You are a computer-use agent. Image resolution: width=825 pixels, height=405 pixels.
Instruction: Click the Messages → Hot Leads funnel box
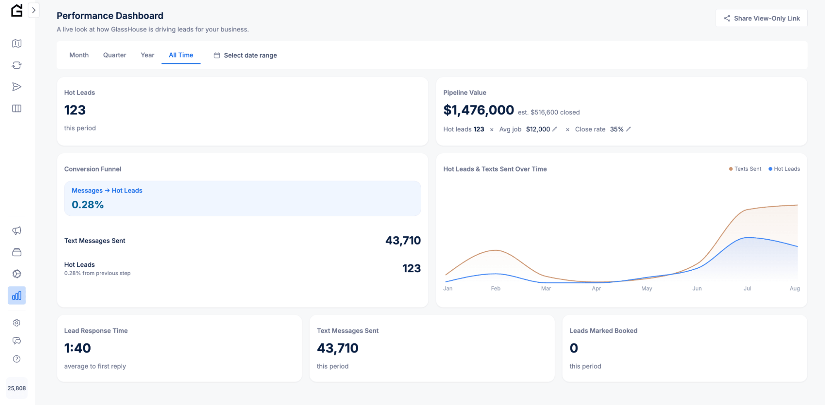click(242, 198)
